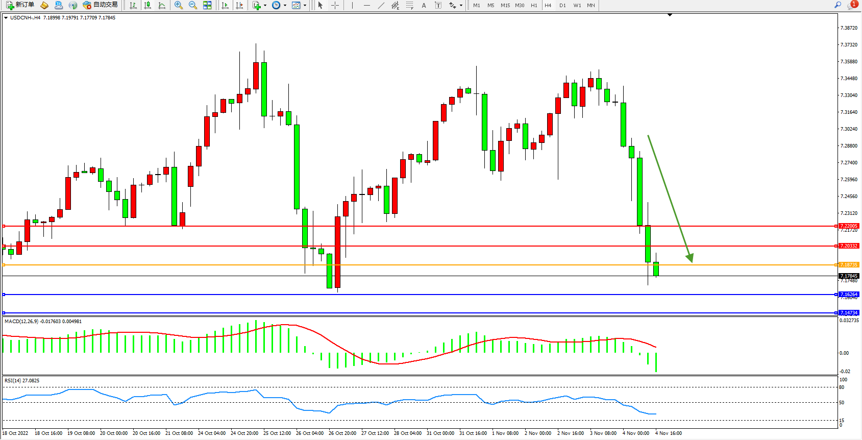
Task: Switch timeframe to M15
Action: click(x=505, y=5)
